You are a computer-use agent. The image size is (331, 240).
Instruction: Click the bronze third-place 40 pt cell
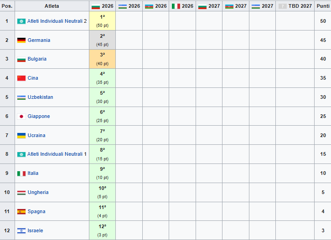click(x=102, y=59)
